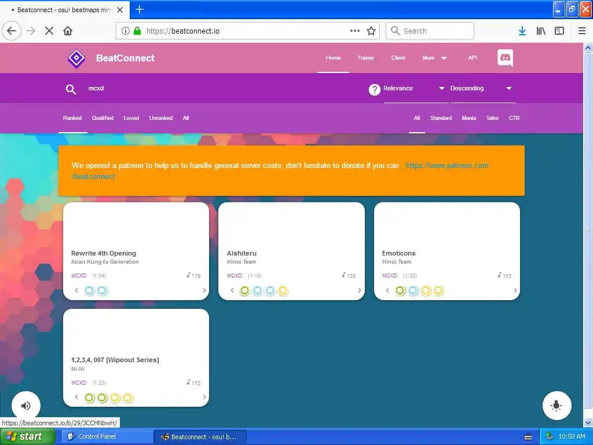Image resolution: width=593 pixels, height=445 pixels.
Task: Click last yellow circle on Wipeout Series card
Action: (127, 397)
